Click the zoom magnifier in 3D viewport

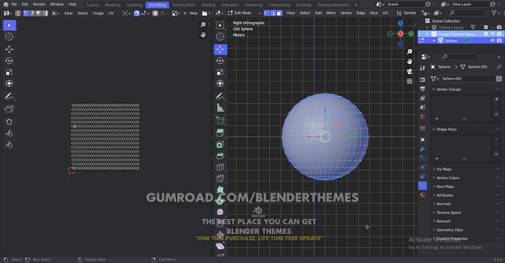click(x=410, y=52)
